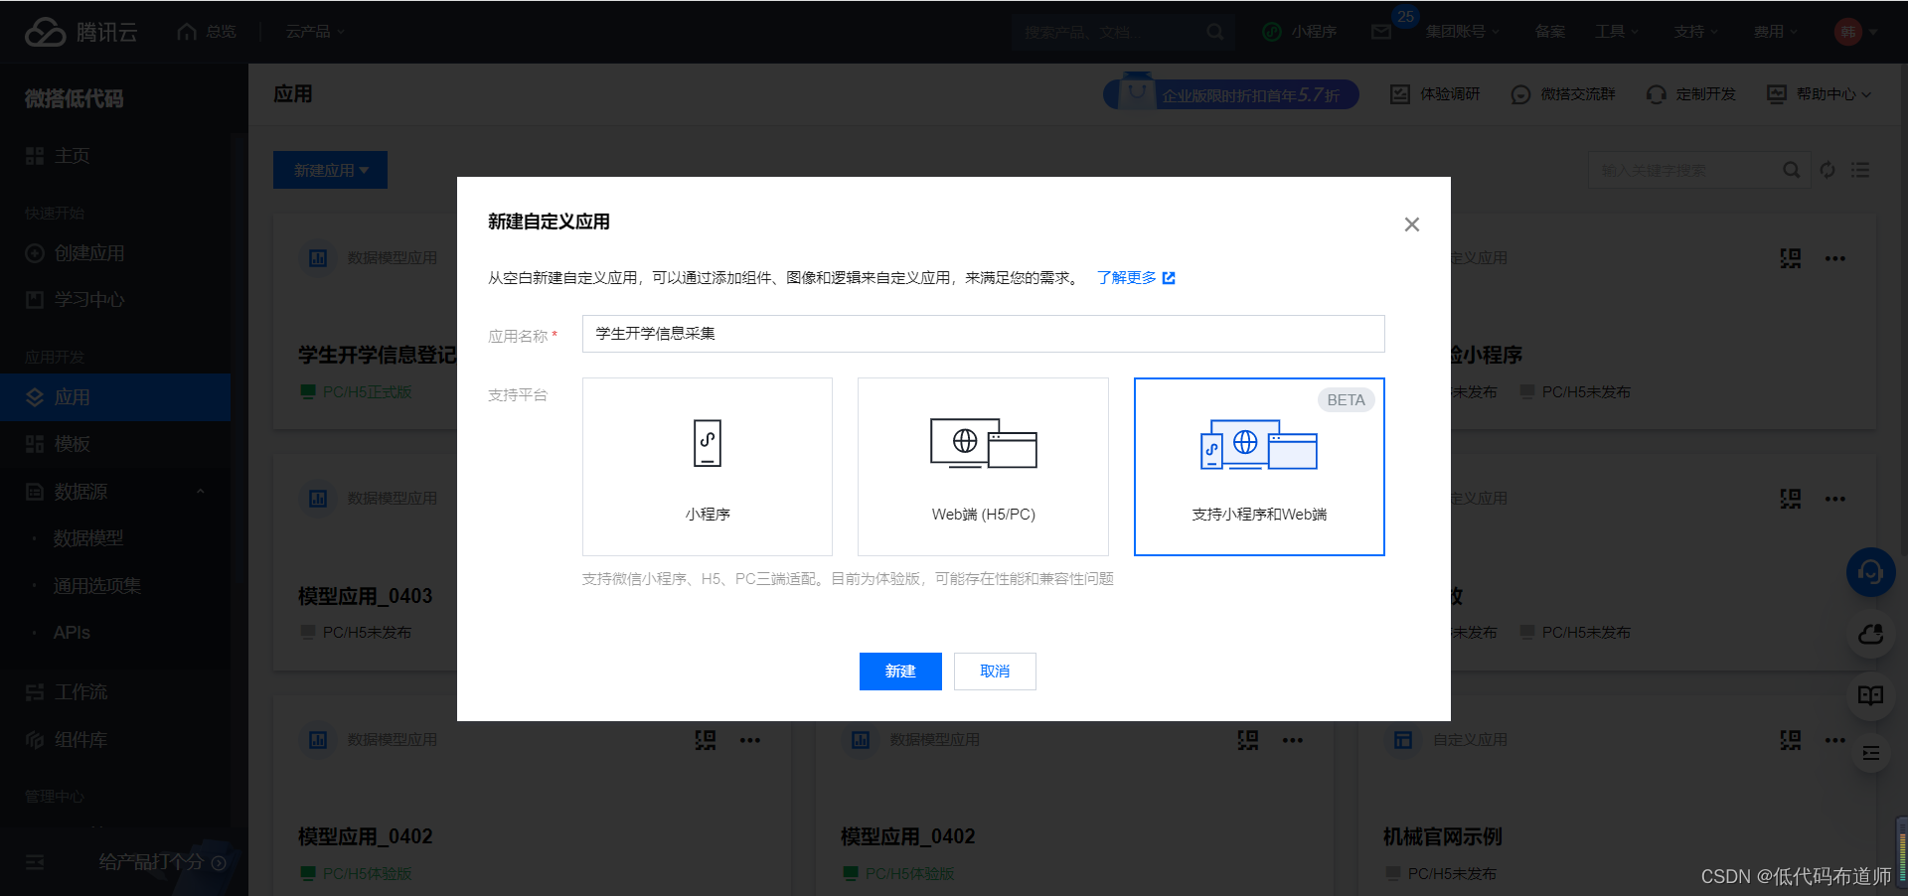Open 组件库 in the sidebar

115,740
